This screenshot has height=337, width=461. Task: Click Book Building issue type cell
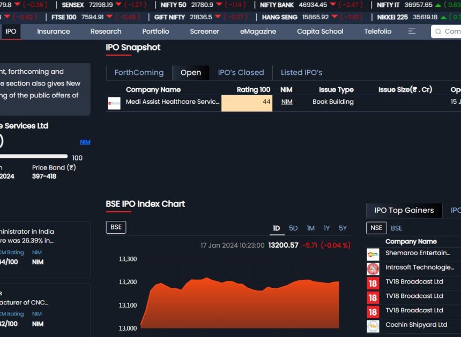[333, 102]
